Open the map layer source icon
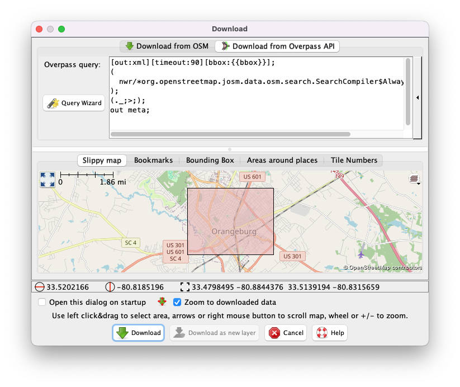The width and height of the screenshot is (460, 387). pos(413,178)
